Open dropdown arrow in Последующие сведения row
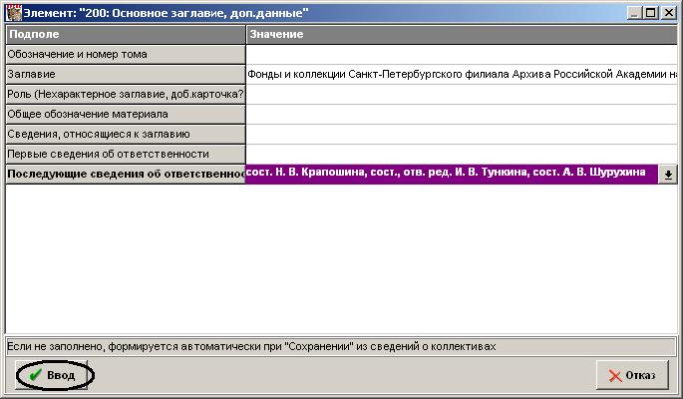This screenshot has width=683, height=399. coord(668,175)
